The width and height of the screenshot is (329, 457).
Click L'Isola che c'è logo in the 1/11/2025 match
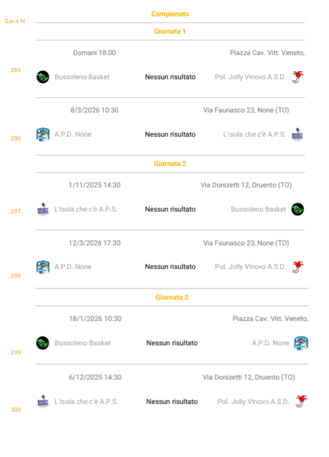click(x=42, y=209)
